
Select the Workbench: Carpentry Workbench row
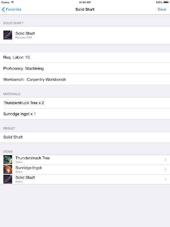[x=85, y=79]
